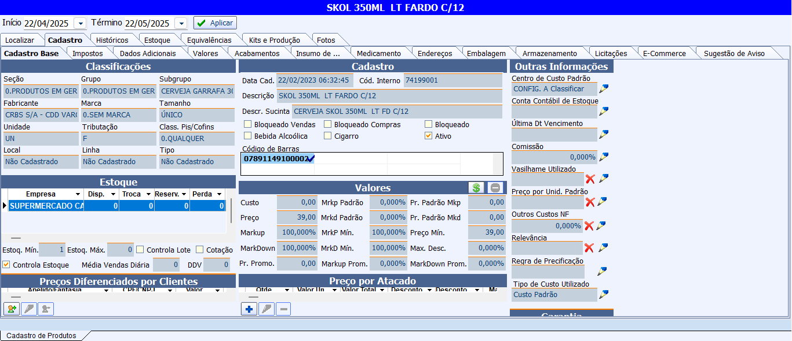
Task: Clear Preço por Unid. Padrão using red X
Action: point(590,202)
